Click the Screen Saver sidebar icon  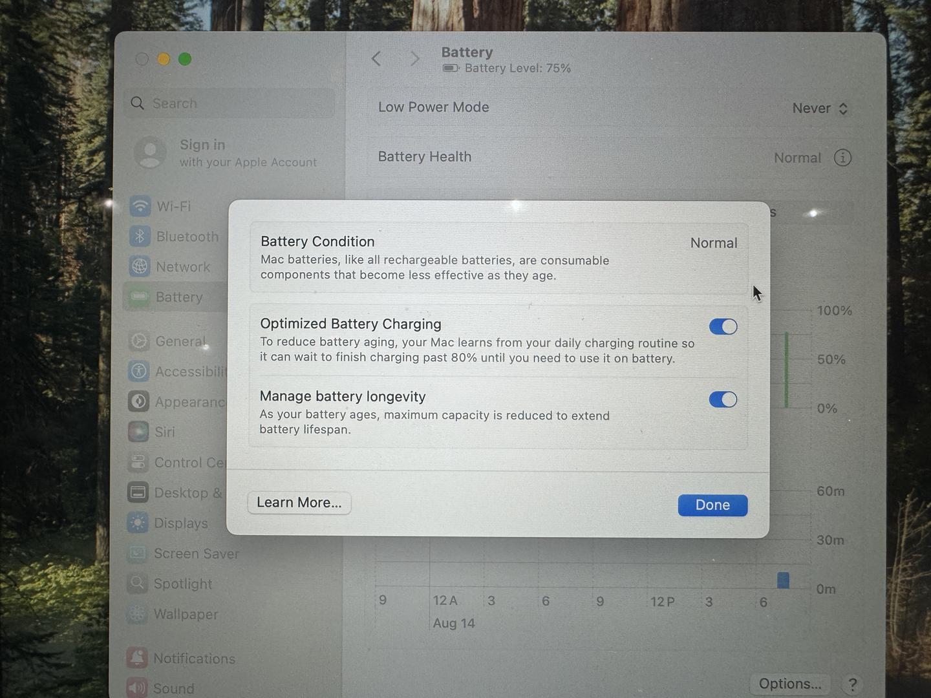[x=138, y=553]
